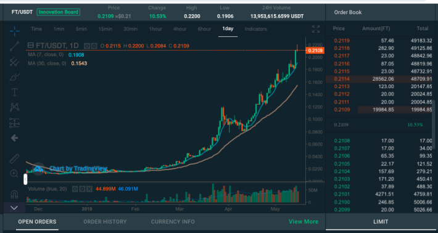
Task: Toggle the magnet mode tool
Action: 14,194
